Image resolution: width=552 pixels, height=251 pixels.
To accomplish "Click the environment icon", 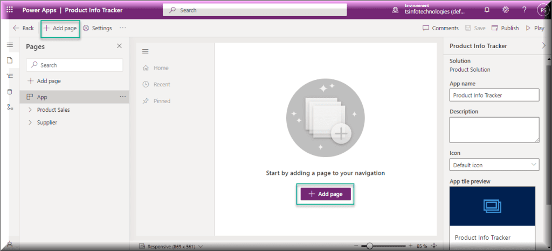I will pyautogui.click(x=395, y=10).
